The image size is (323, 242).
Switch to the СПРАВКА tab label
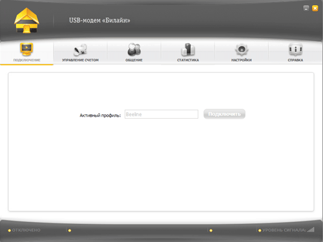(295, 60)
